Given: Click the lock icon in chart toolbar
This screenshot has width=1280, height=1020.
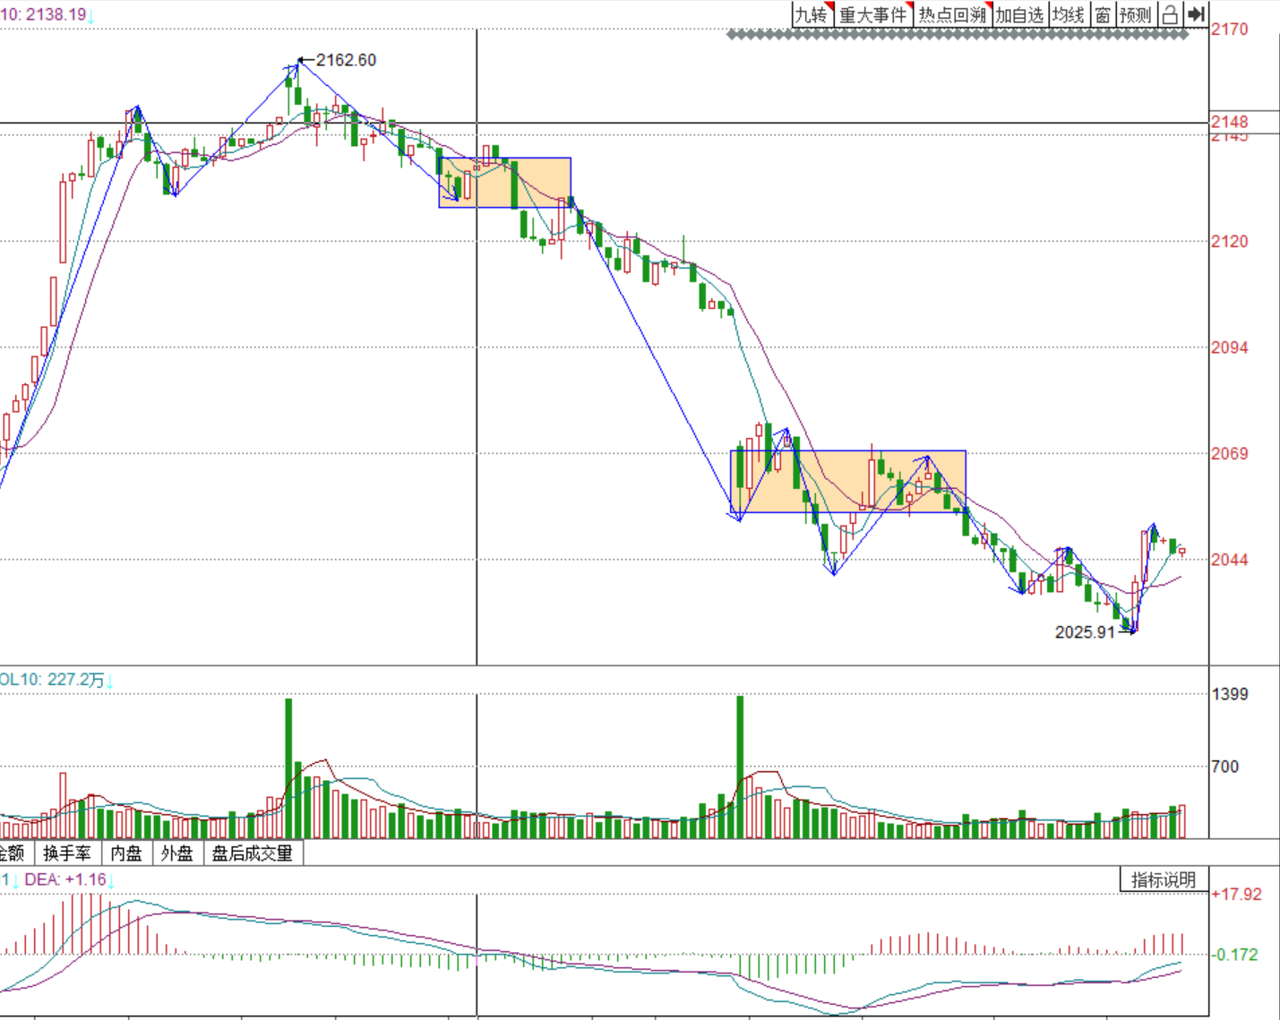Looking at the screenshot, I should (x=1169, y=14).
